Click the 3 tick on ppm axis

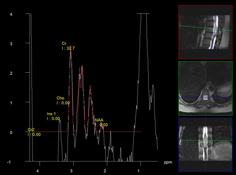71,171
